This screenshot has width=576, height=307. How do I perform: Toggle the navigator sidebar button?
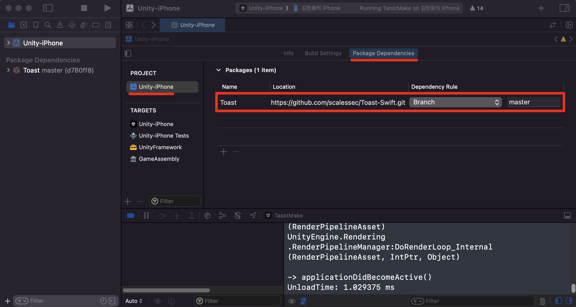tap(48, 8)
